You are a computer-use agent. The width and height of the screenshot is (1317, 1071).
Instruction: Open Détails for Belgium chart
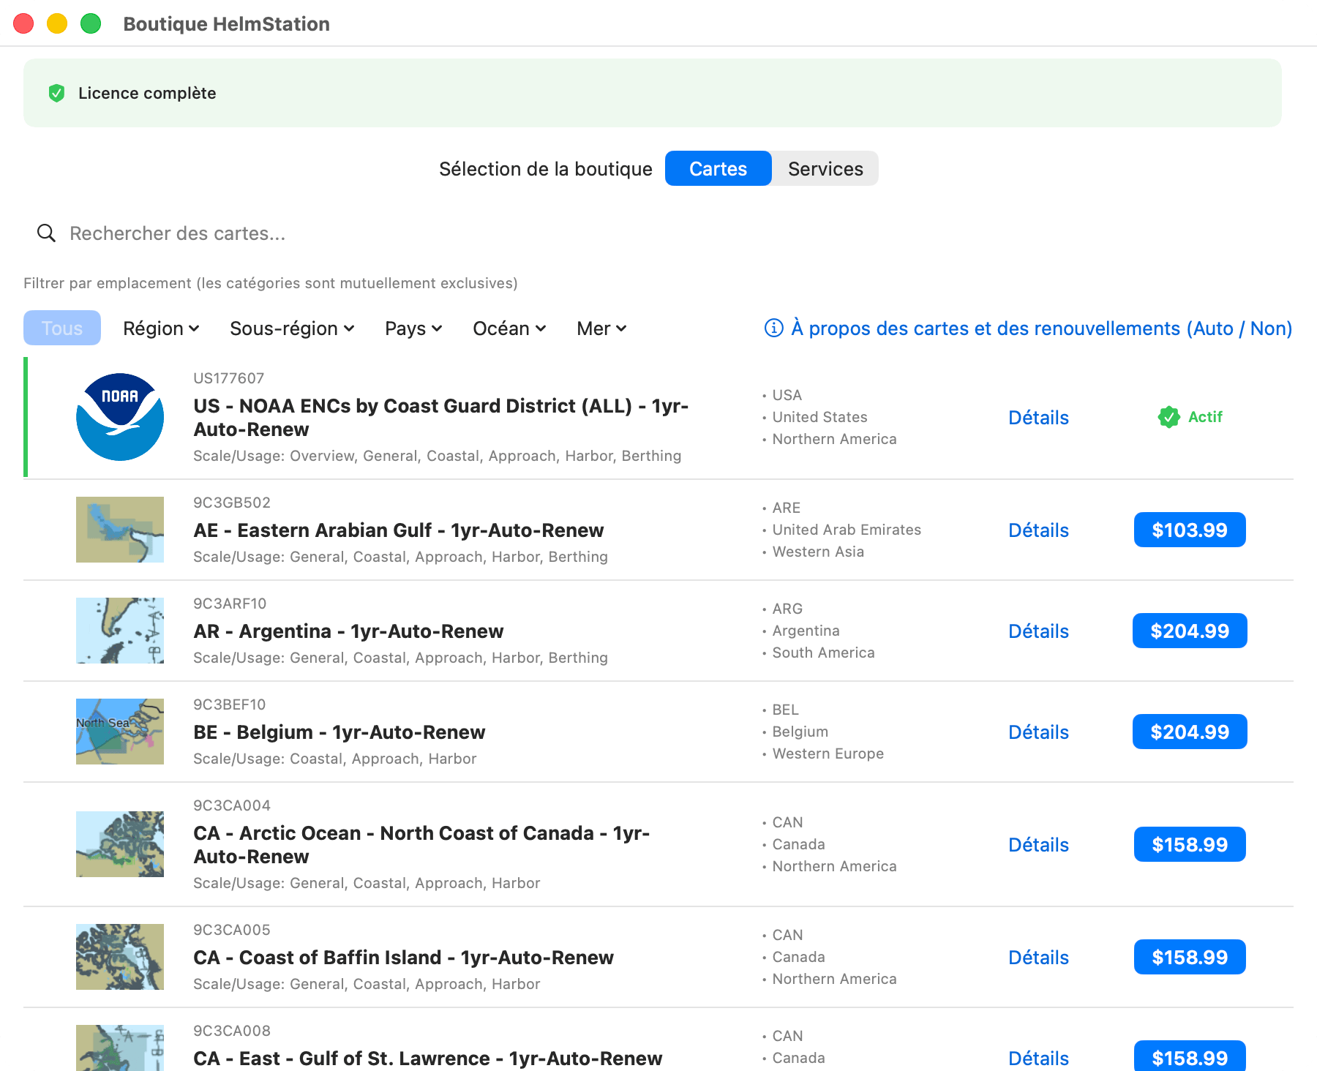click(x=1038, y=732)
